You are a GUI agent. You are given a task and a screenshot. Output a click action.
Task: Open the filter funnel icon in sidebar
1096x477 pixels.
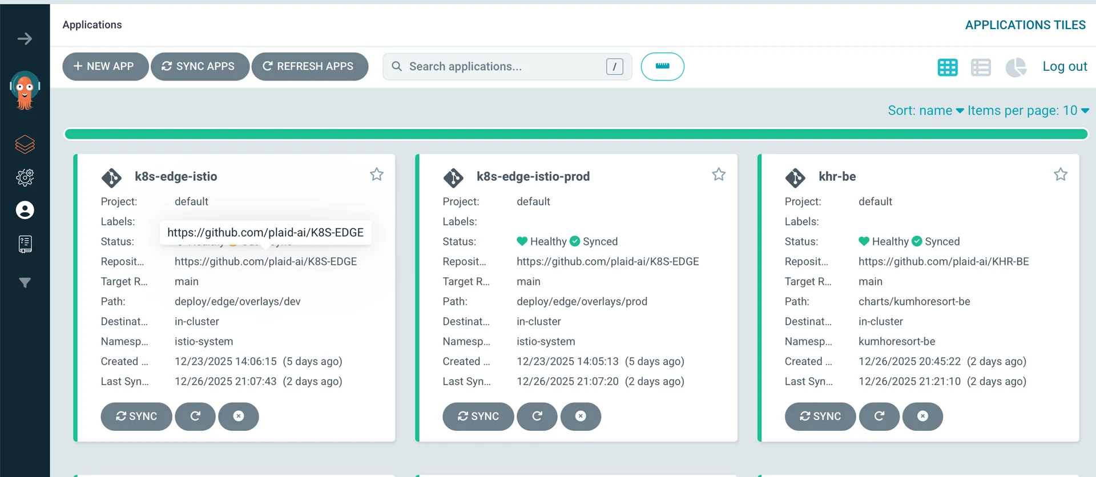25,283
